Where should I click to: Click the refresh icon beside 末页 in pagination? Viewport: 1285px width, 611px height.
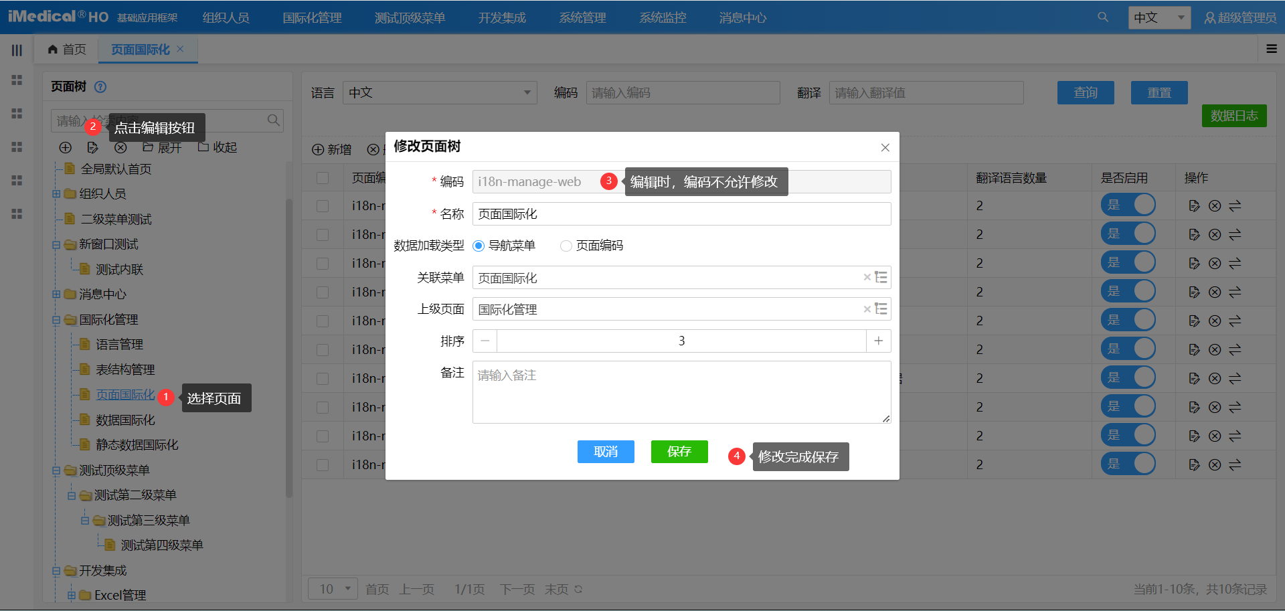coord(578,590)
